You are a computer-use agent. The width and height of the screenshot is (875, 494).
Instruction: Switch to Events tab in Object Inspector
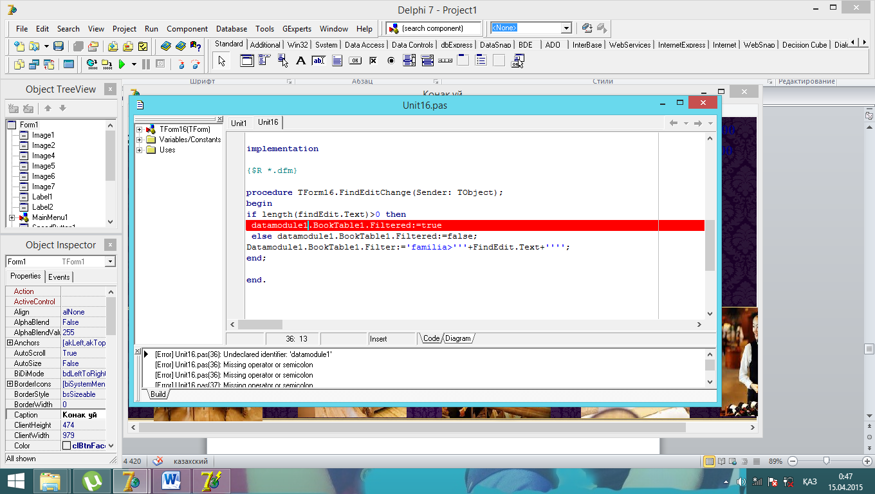pyautogui.click(x=59, y=277)
